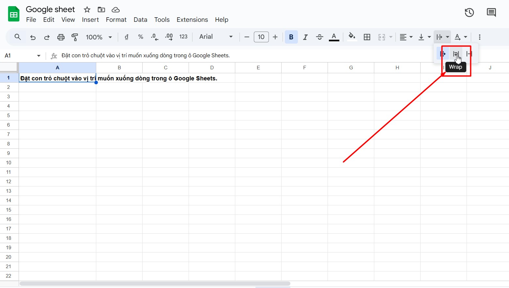
Task: Select the Overflow text wrapping option
Action: (x=443, y=54)
